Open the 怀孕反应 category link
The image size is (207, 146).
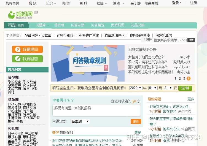14,105
